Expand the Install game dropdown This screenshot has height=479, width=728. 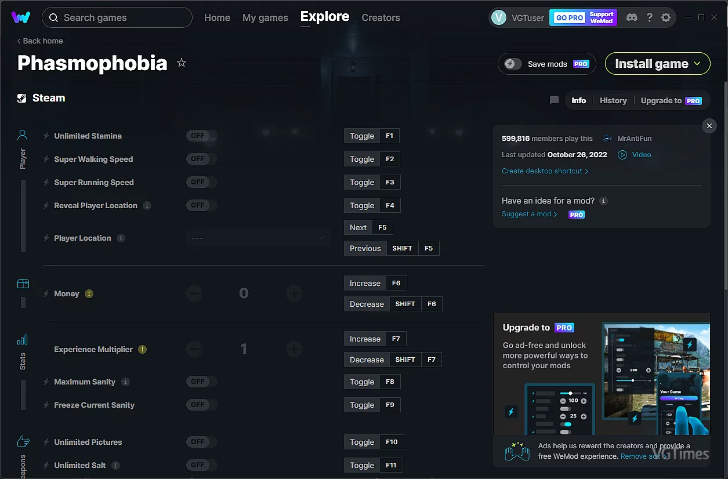pos(658,64)
